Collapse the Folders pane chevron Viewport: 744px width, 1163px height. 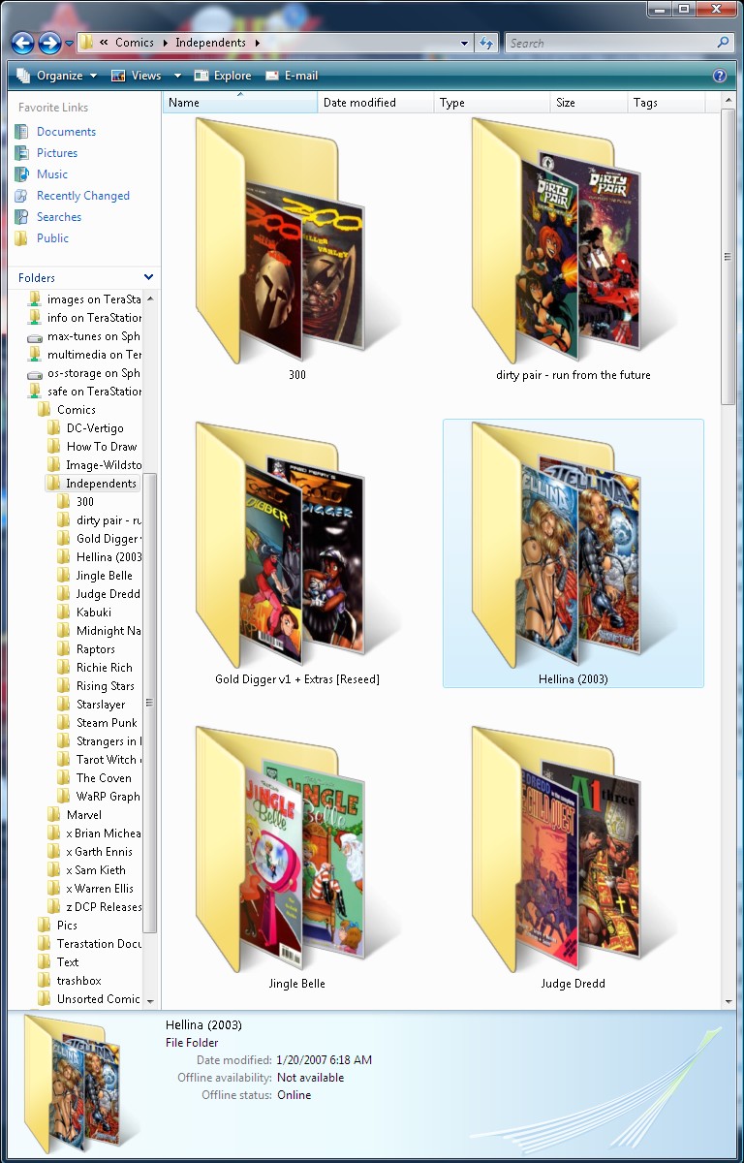(148, 277)
